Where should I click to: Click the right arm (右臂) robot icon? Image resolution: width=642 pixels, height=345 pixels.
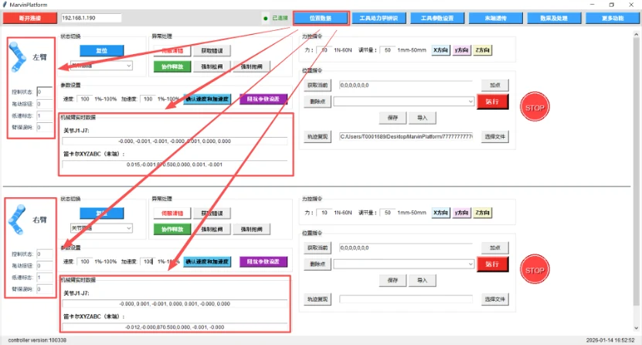pos(17,220)
